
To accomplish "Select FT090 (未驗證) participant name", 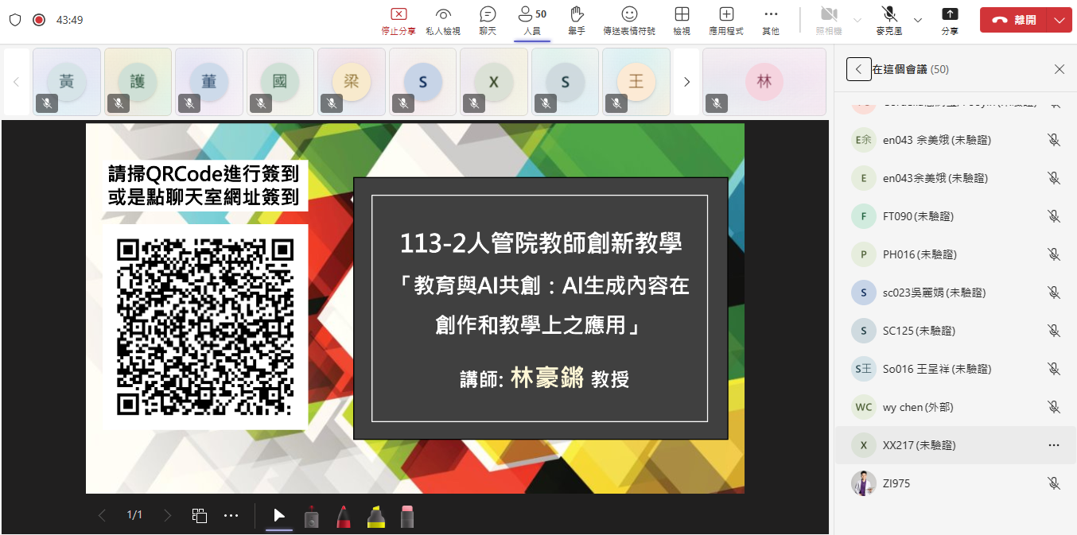I will 918,216.
